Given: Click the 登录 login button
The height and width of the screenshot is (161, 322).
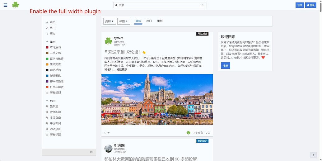Looking at the screenshot, I should 310,5.
